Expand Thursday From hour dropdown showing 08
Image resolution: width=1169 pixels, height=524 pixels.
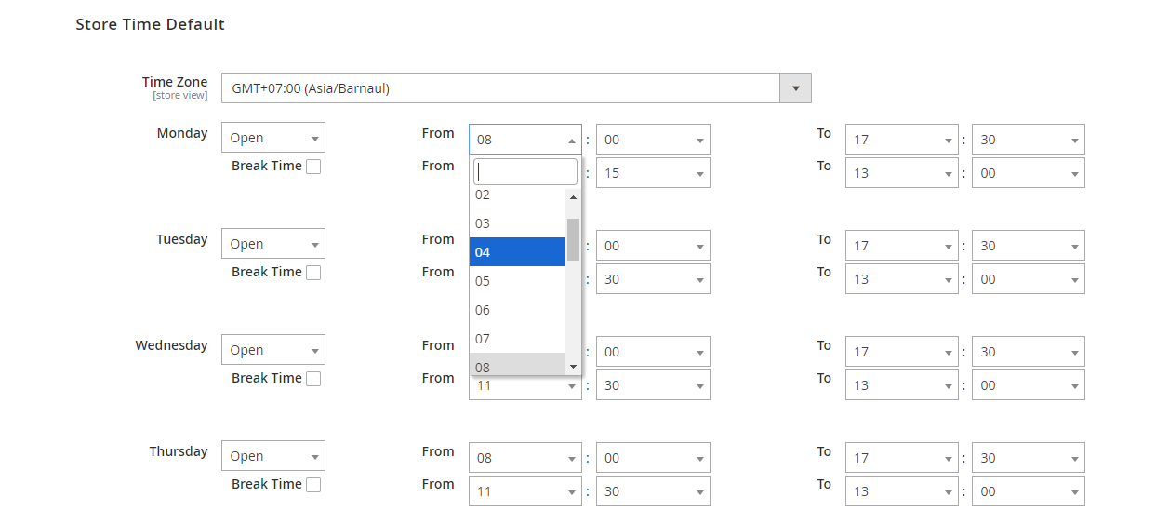(525, 458)
